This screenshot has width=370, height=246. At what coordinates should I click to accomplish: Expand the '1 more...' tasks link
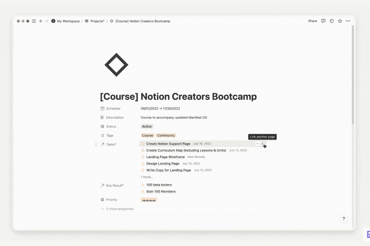click(147, 177)
